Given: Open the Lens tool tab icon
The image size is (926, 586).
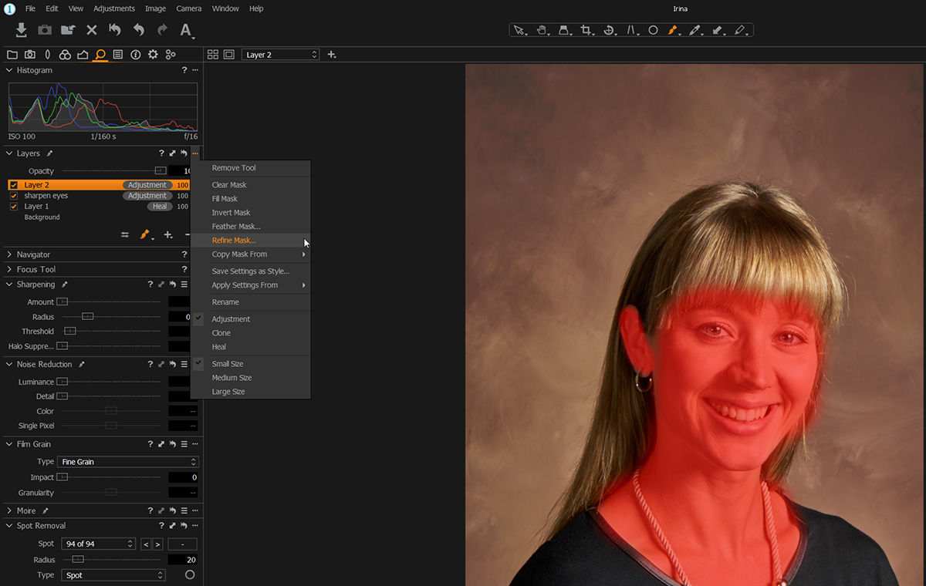Looking at the screenshot, I should (x=47, y=55).
